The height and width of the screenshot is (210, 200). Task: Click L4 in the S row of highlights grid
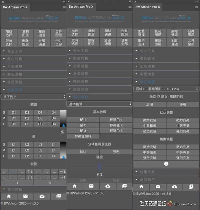tap(54, 145)
